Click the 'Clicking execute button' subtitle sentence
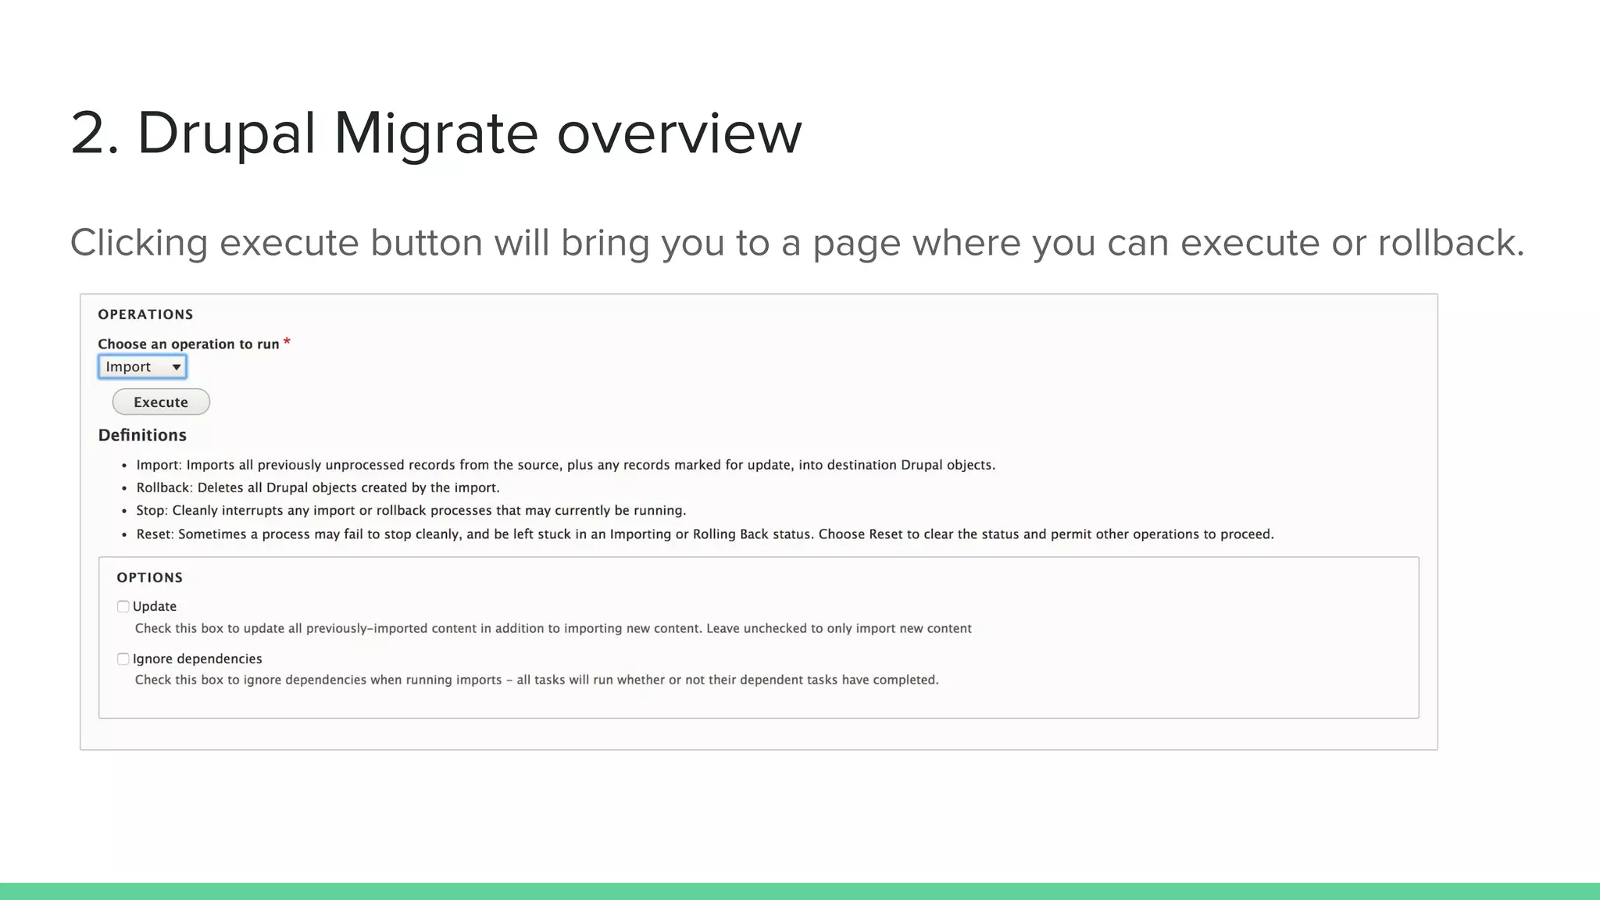 [797, 242]
